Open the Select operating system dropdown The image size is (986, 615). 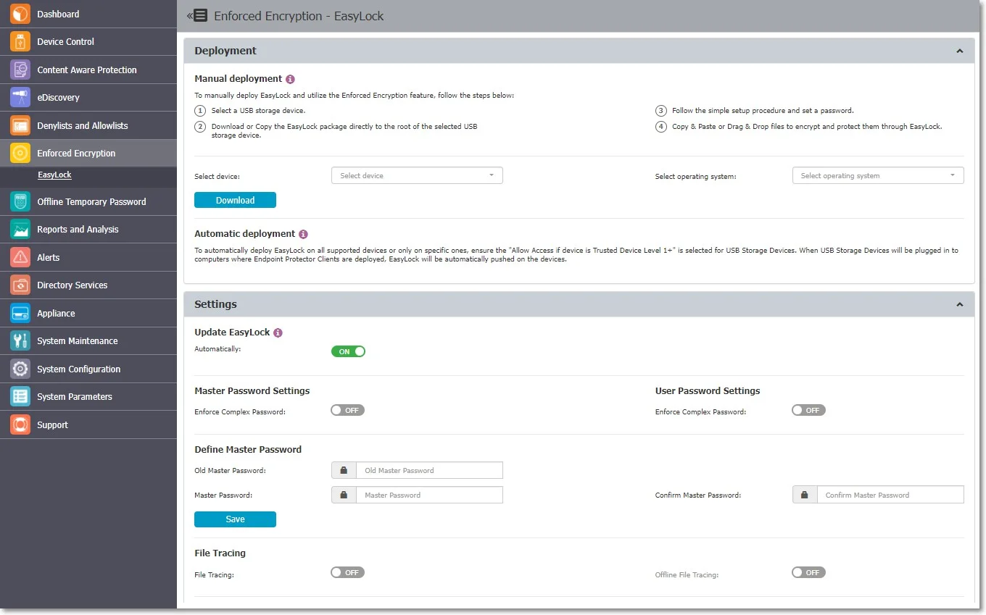(x=878, y=175)
